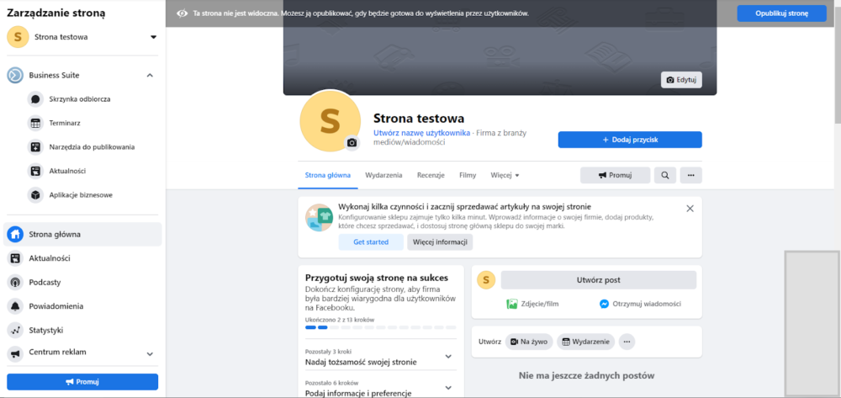The width and height of the screenshot is (841, 398).
Task: Click the Zarządzanie stroną heading
Action: click(x=56, y=13)
